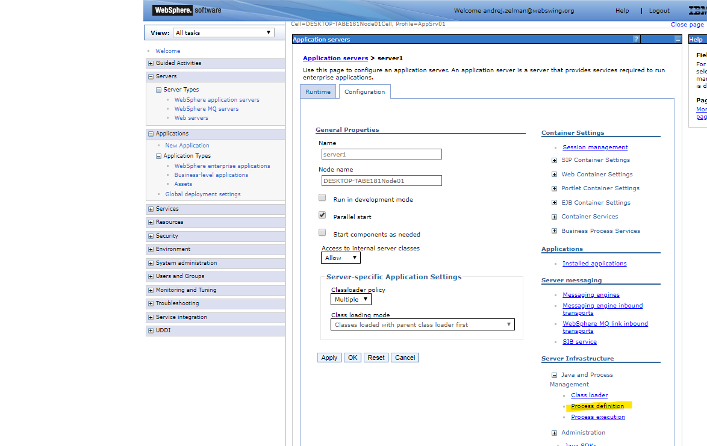Open Installed applications link

(x=594, y=264)
